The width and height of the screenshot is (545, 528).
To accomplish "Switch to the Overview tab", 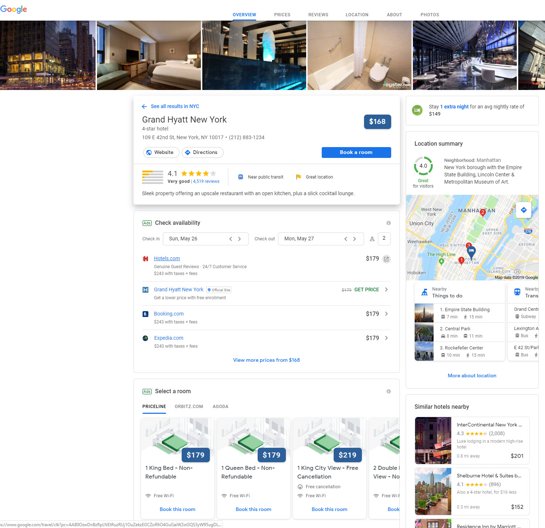I will point(244,15).
